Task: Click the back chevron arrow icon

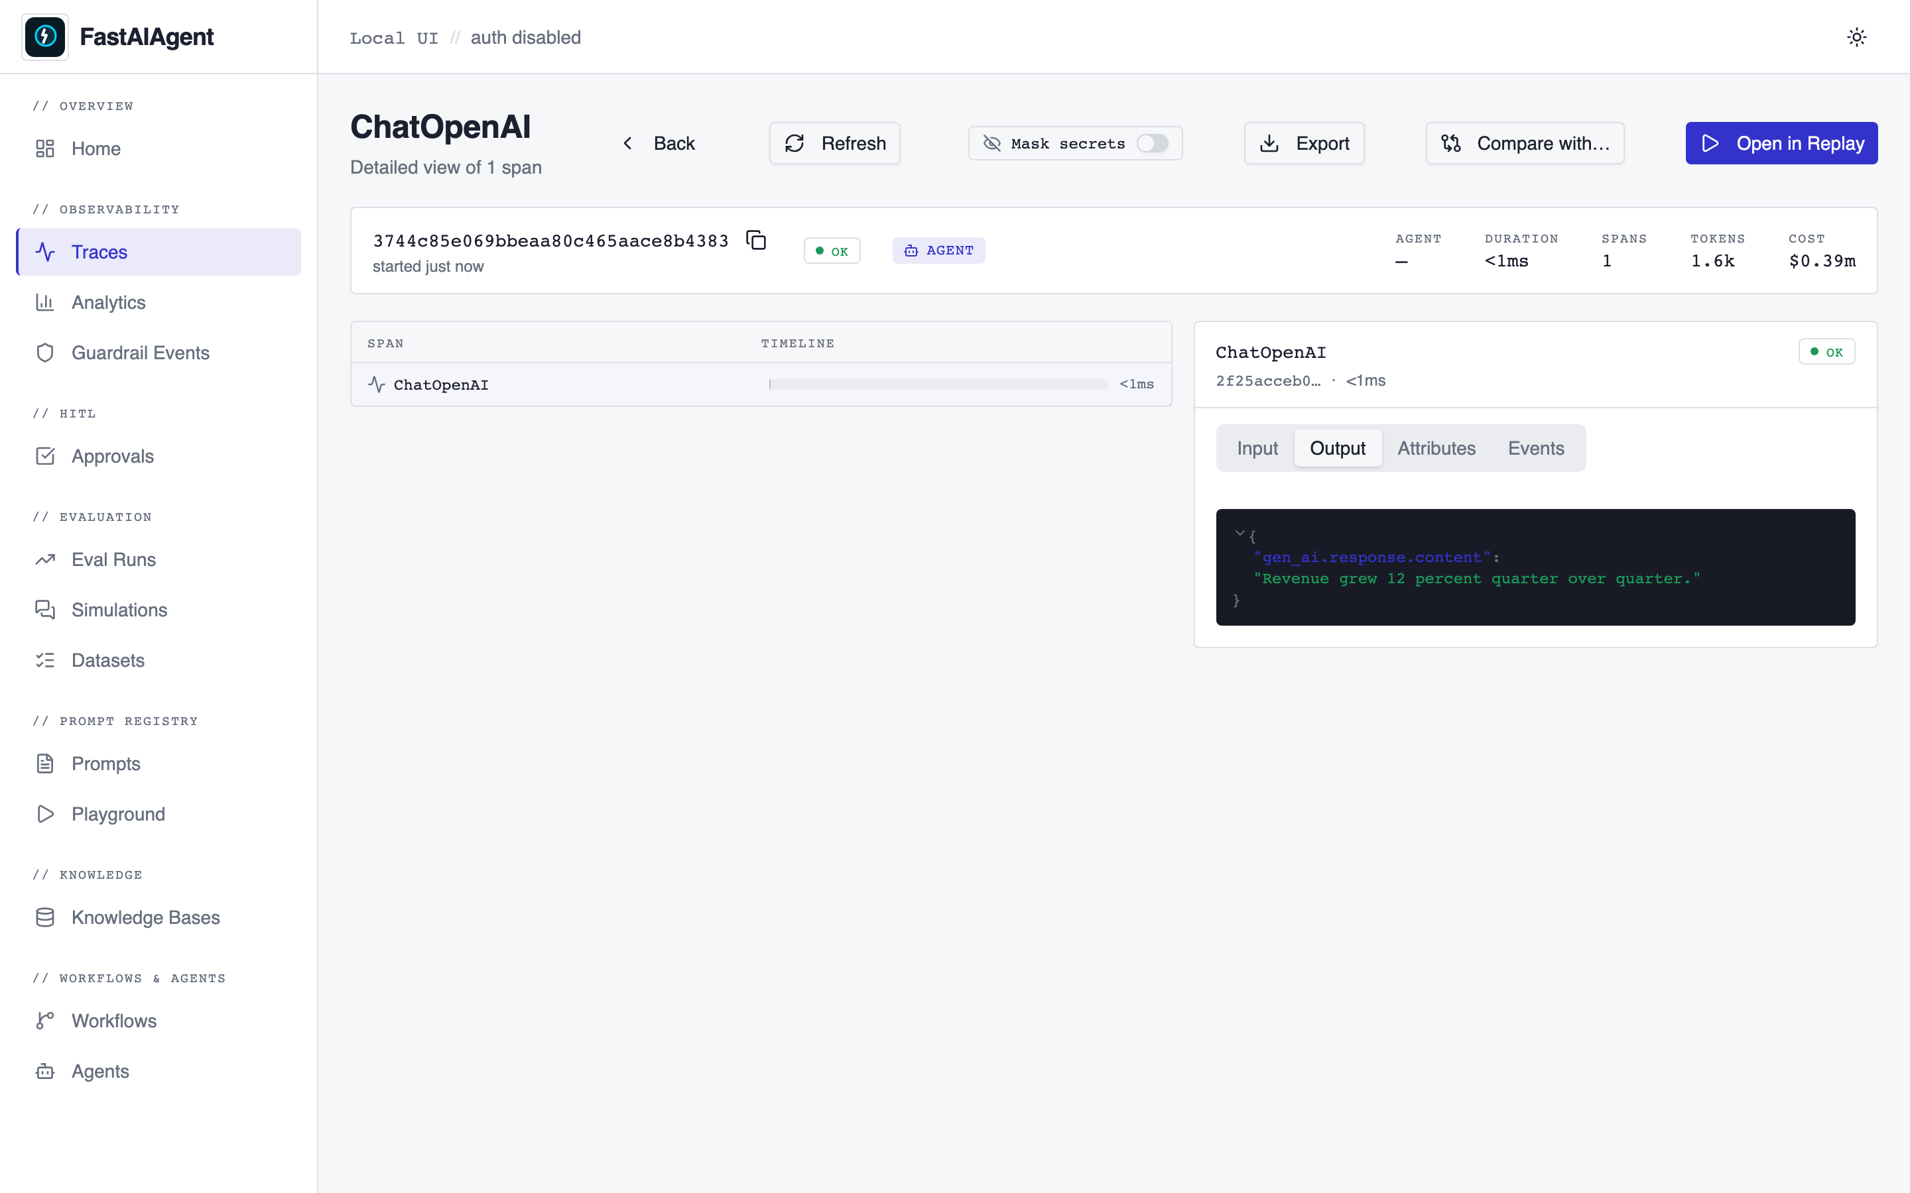Action: [627, 142]
